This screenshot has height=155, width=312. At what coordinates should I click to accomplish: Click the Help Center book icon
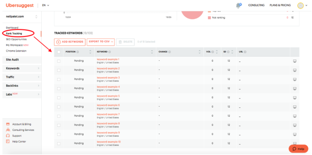(x=8, y=141)
